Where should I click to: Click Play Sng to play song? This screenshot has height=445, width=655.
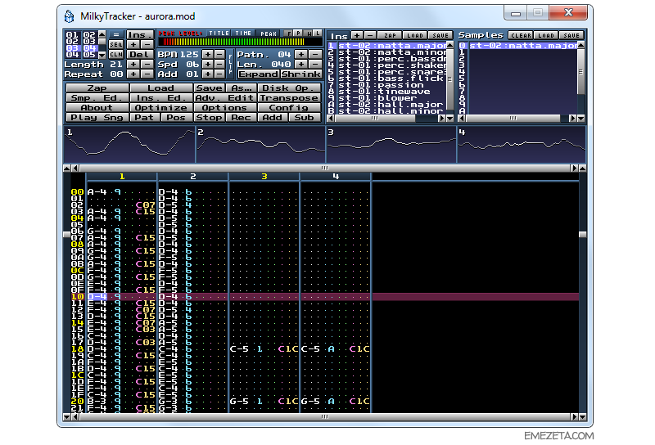97,117
